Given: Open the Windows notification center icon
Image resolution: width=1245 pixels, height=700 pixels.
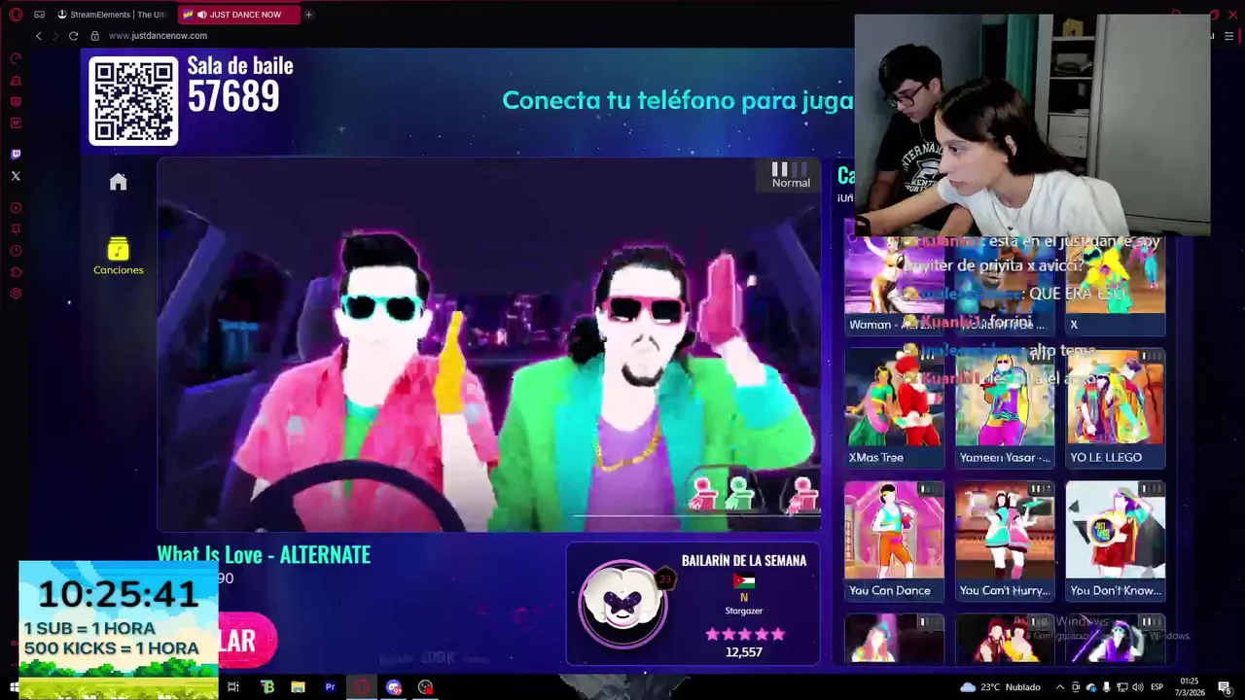Looking at the screenshot, I should tap(1225, 687).
